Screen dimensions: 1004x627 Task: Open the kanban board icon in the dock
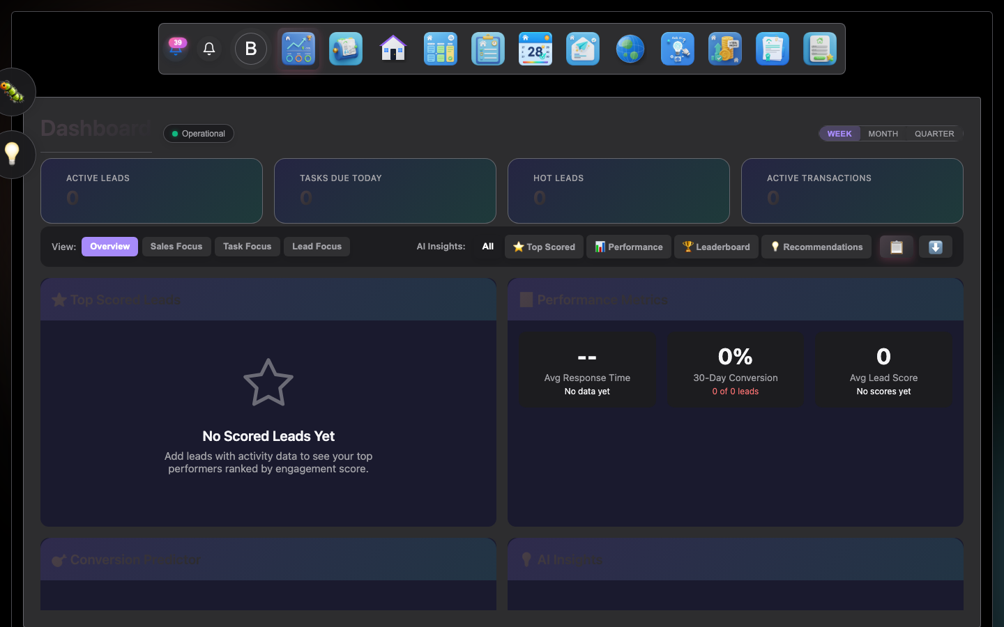(440, 49)
